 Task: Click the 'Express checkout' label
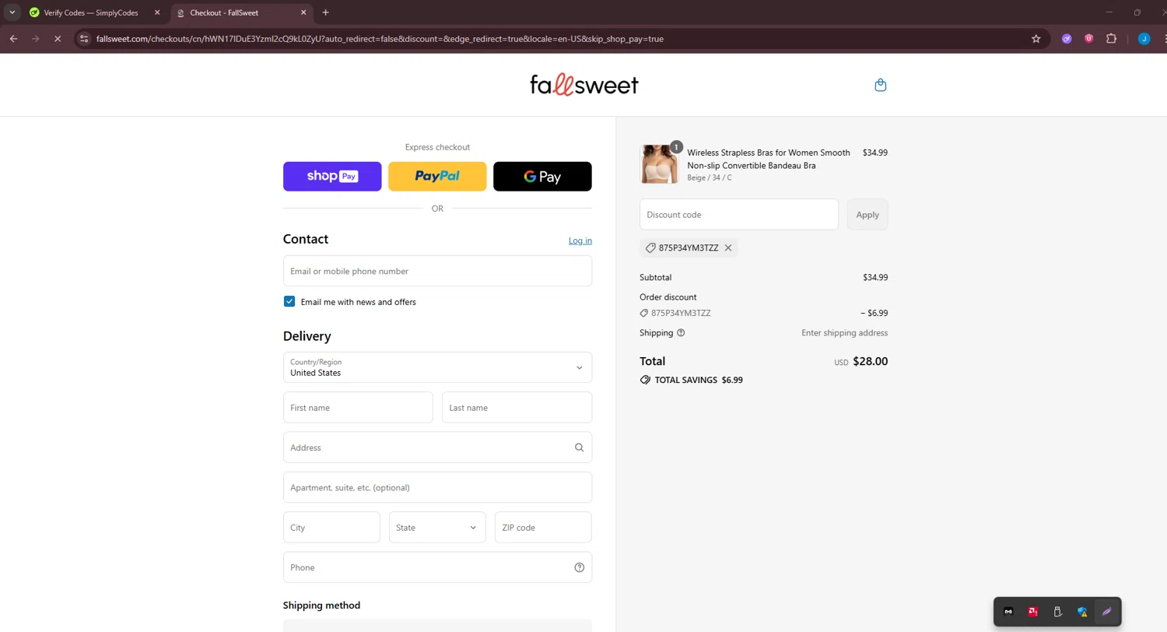pos(437,147)
